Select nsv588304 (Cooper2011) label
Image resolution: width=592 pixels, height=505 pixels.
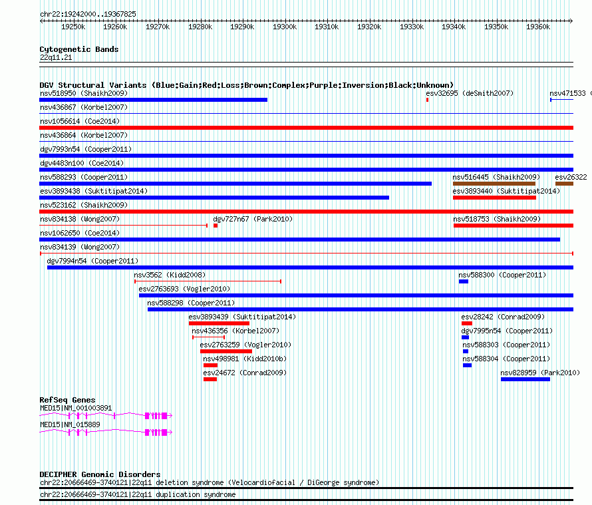(x=506, y=359)
